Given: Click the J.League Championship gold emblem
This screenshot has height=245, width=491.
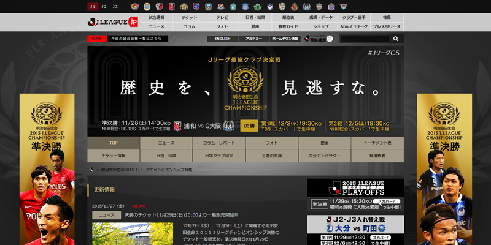Looking at the screenshot, I should tap(245, 78).
